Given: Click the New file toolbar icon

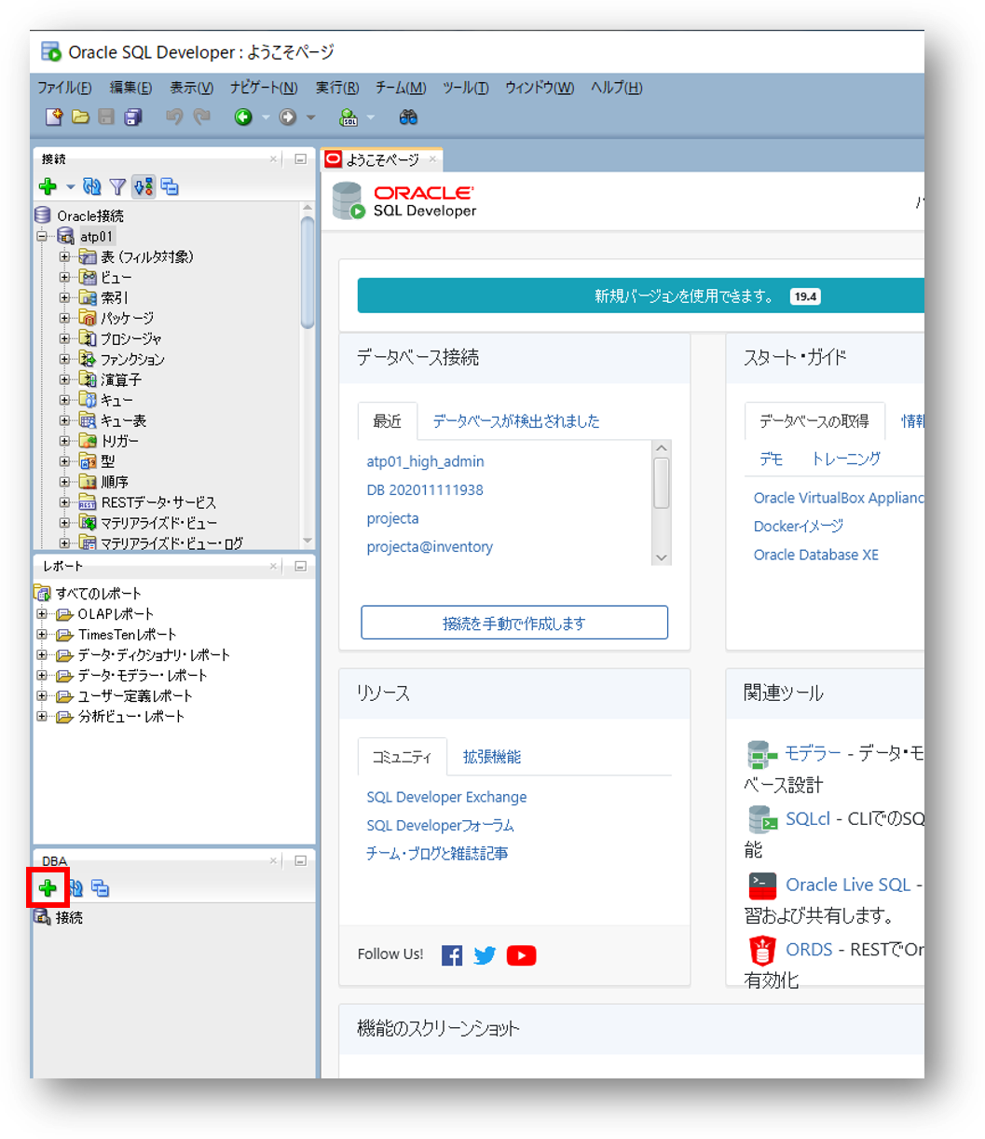Looking at the screenshot, I should 54,117.
